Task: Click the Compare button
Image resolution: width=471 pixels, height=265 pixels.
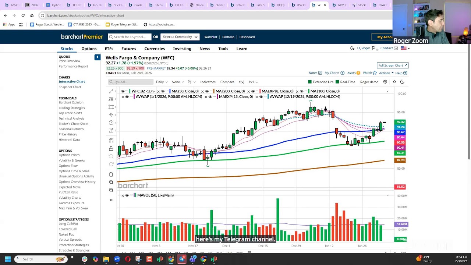Action: pyautogui.click(x=227, y=82)
